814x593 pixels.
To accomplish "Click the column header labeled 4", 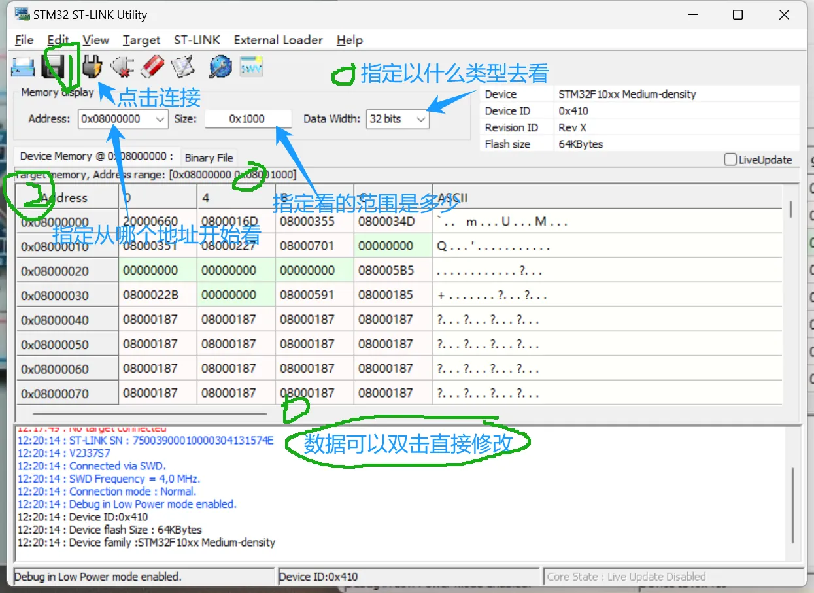I will coord(236,197).
